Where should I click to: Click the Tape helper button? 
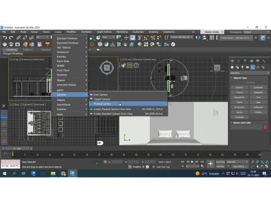[x=258, y=102]
